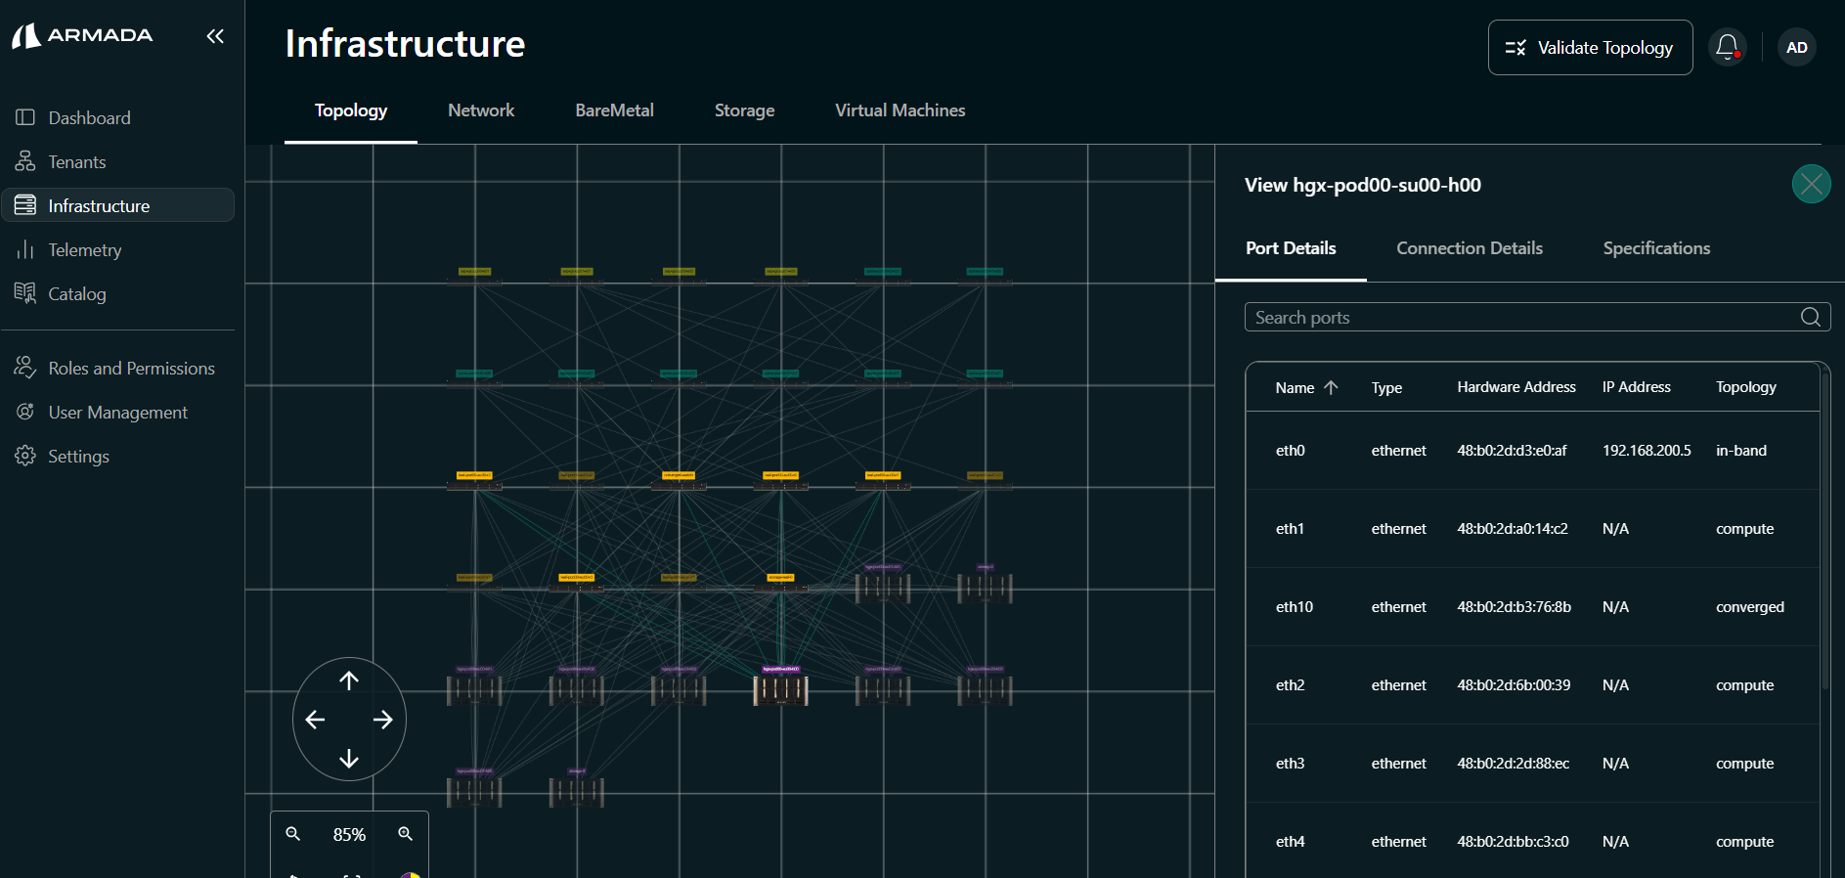Screen dimensions: 1845x878
Task: Click the search magnifier icon in ports field
Action: point(1810,317)
